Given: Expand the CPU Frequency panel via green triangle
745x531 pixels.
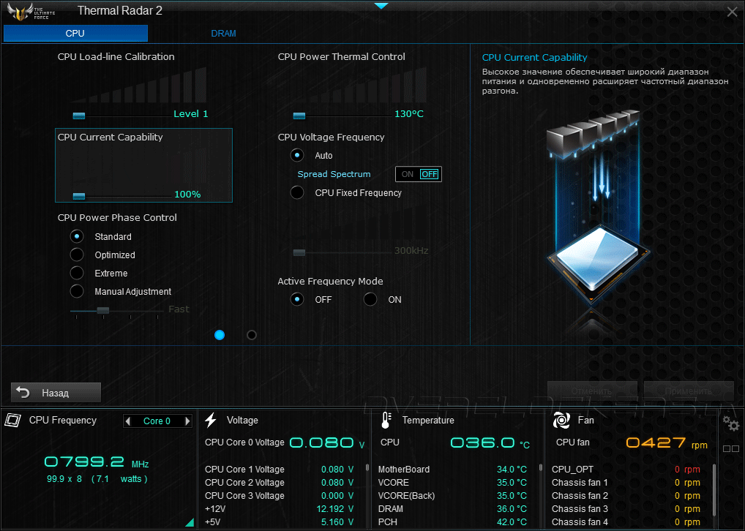Looking at the screenshot, I should pyautogui.click(x=190, y=522).
